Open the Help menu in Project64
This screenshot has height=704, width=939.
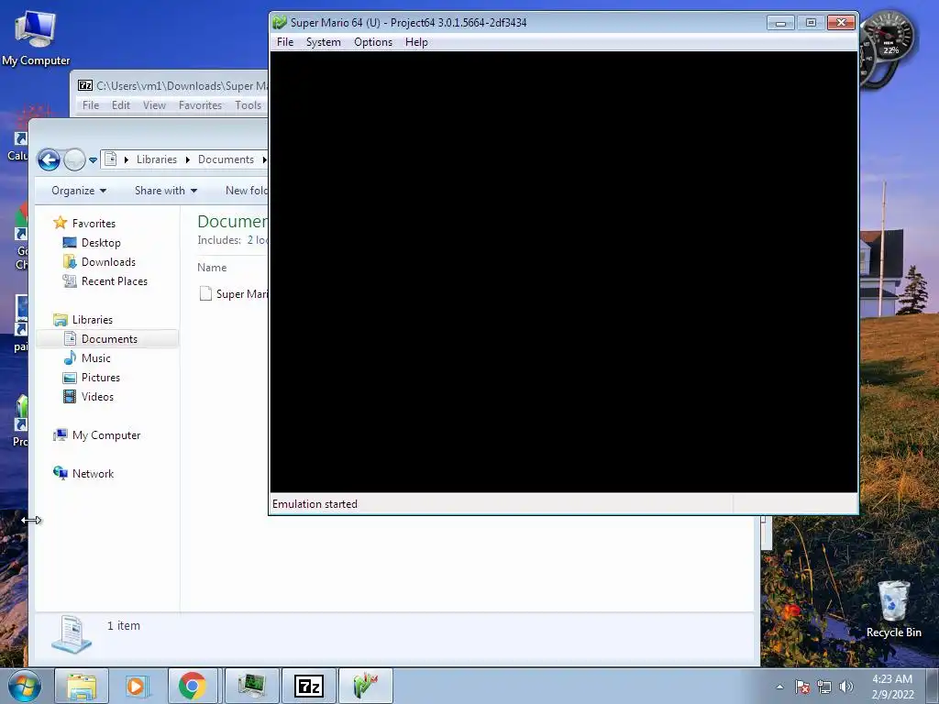(416, 42)
